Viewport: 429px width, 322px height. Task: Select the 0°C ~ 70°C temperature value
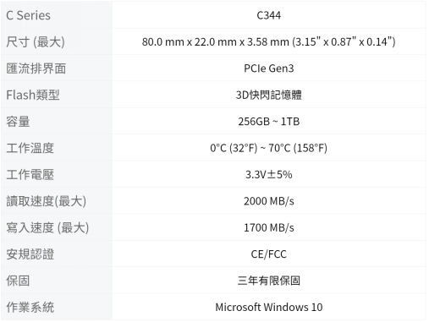point(268,148)
